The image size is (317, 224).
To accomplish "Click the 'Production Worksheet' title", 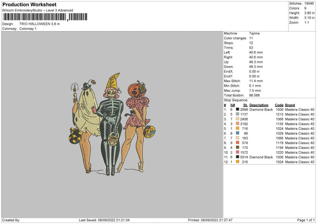I will tap(29, 4).
